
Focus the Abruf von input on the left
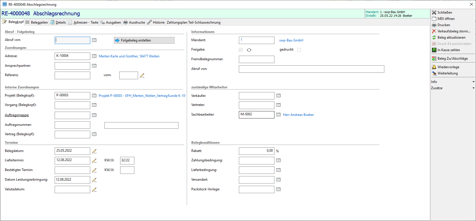click(72, 40)
